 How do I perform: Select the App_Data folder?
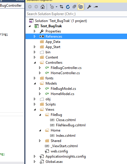[53, 42]
